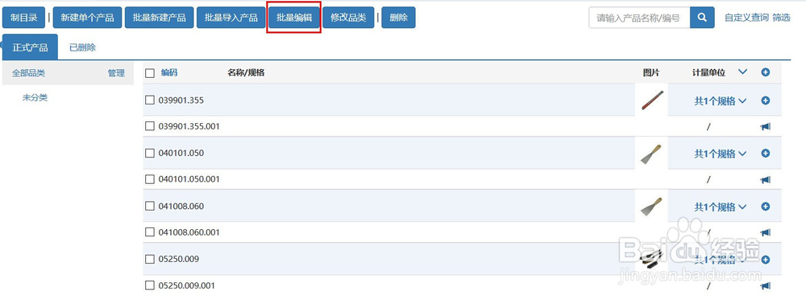The height and width of the screenshot is (303, 806).
Task: Click 图片 column header
Action: (x=650, y=73)
